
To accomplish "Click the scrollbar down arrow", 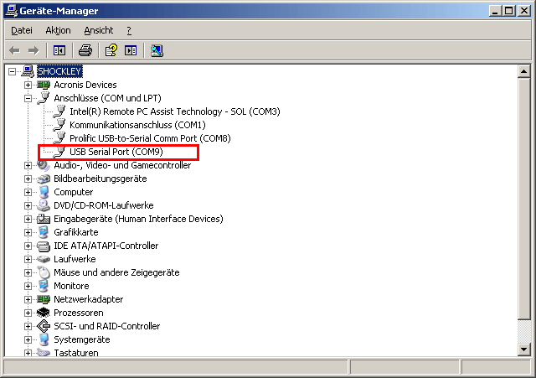I will (x=523, y=349).
